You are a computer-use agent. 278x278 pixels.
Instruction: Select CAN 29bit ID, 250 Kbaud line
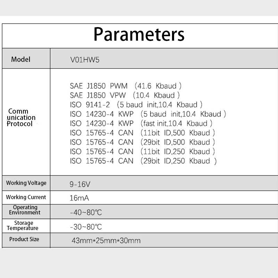143,161
